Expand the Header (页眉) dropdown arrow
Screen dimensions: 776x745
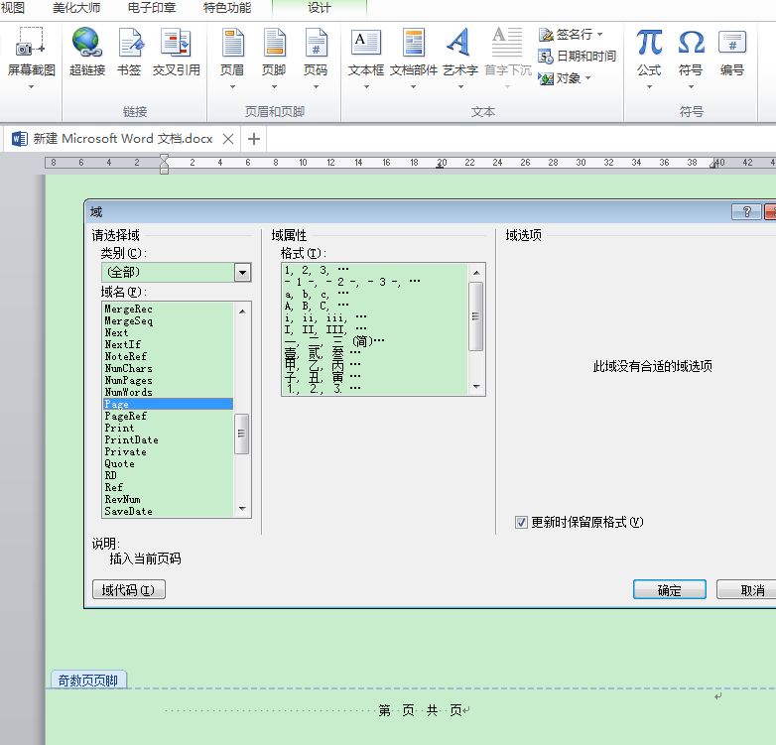coord(232,87)
